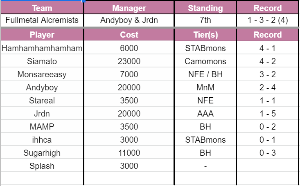Screen dimensions: 300x186
Task: Select the Monsareeasy player cell
Action: (42, 74)
